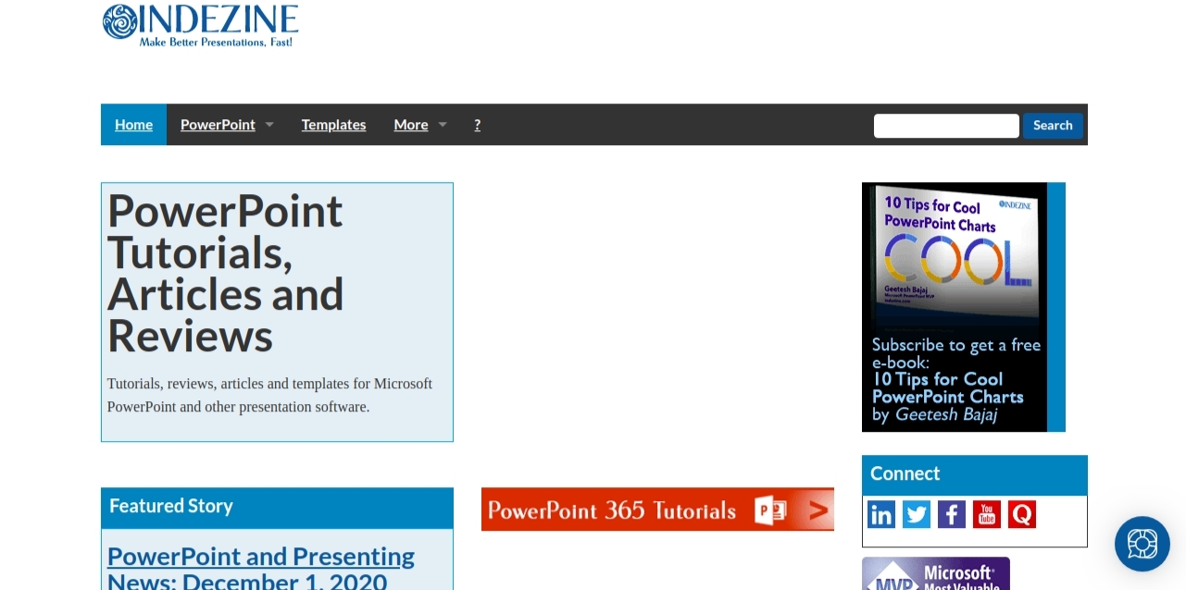Click the Featured Story heading
This screenshot has width=1186, height=590.
(171, 506)
